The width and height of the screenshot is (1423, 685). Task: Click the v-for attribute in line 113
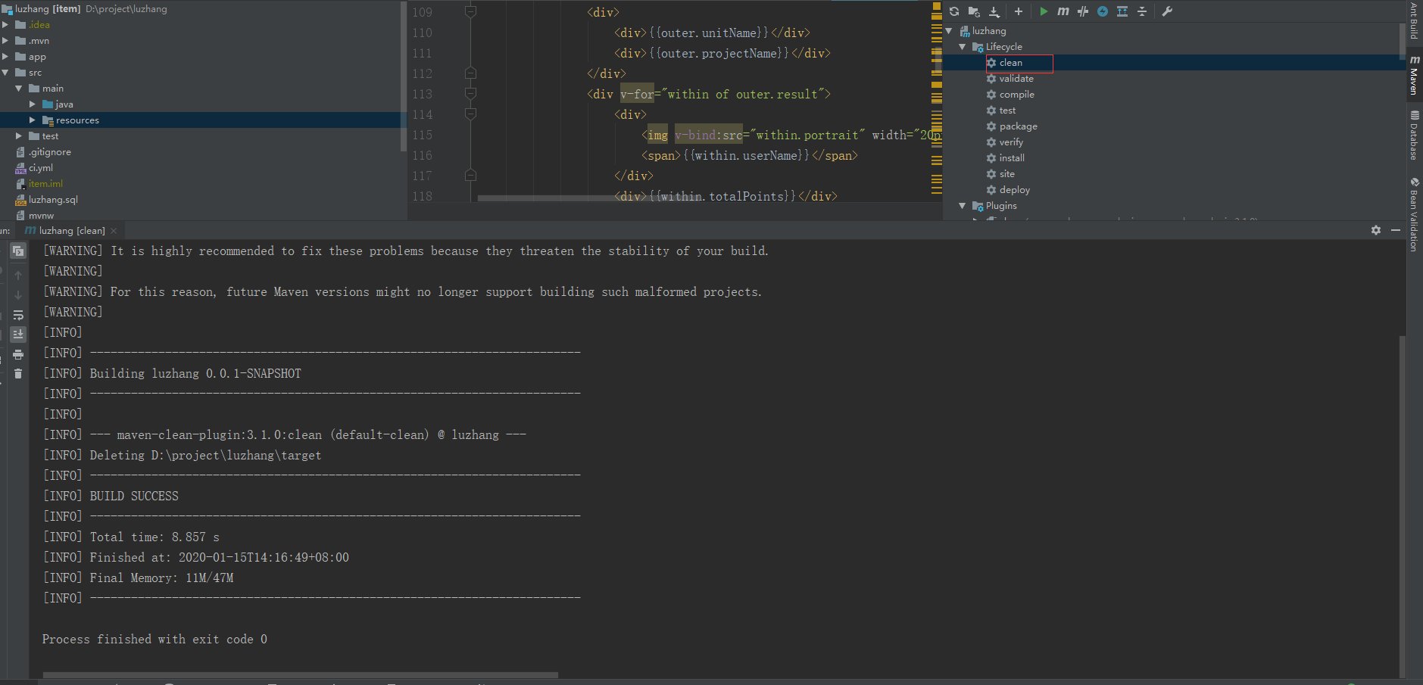tap(637, 95)
